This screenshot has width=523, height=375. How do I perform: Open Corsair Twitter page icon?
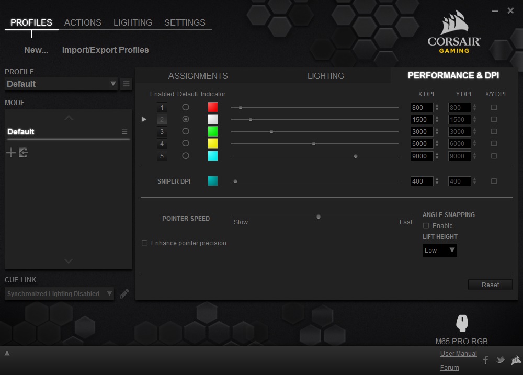(x=501, y=360)
